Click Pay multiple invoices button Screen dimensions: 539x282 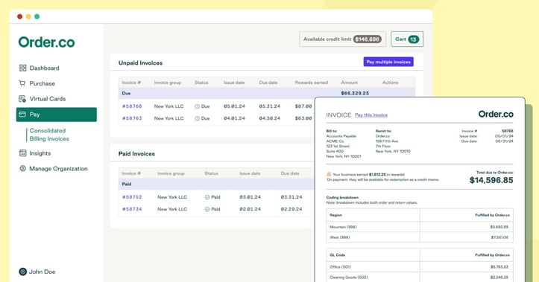388,62
